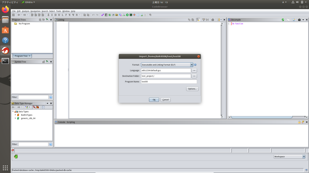
Task: Click the edit note icon in Decompile panel
Action: coord(294,20)
